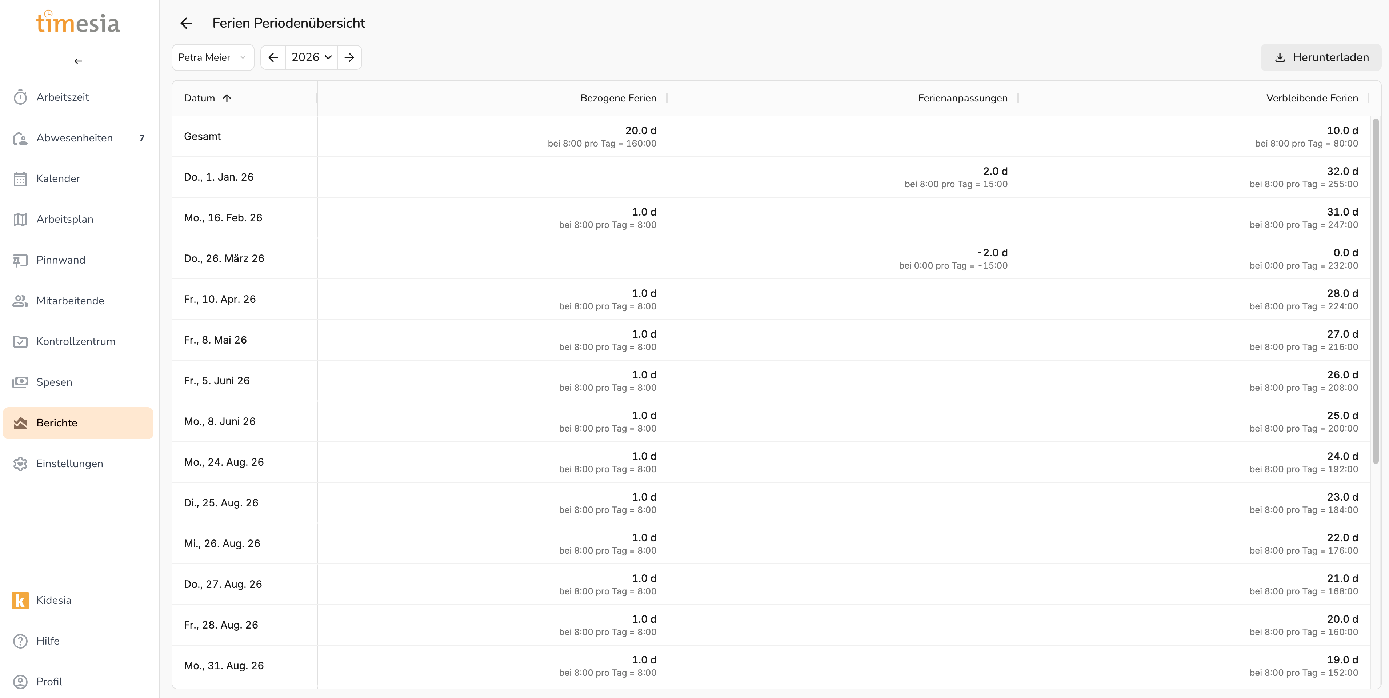The width and height of the screenshot is (1389, 698).
Task: Click the Kalender icon in the sidebar
Action: 20,178
